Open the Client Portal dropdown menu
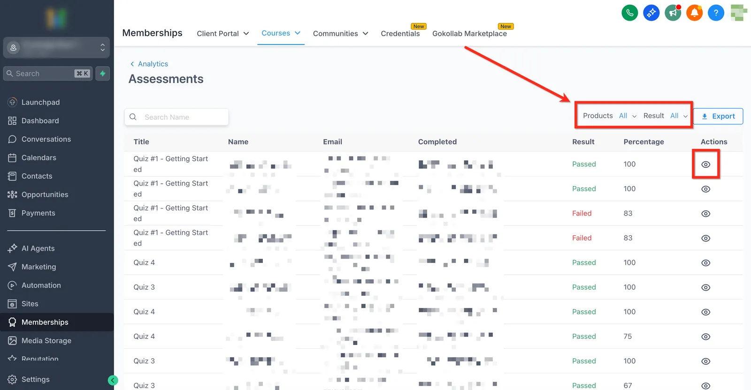The width and height of the screenshot is (751, 390). (223, 33)
